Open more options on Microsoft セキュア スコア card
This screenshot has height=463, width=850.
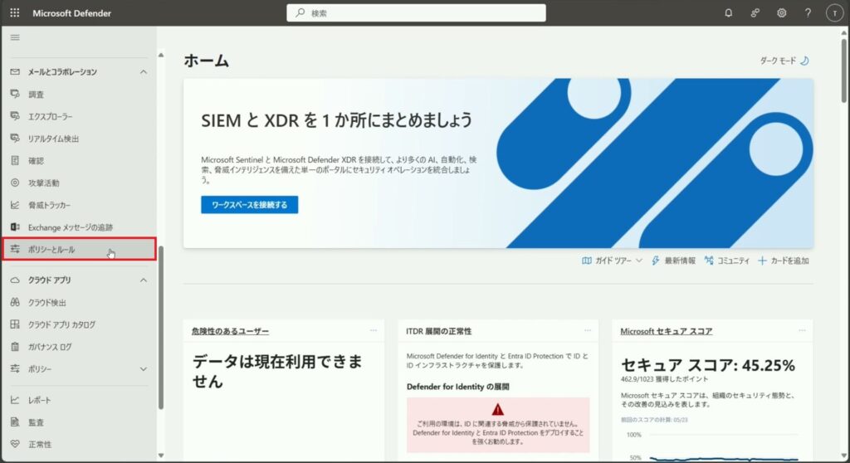802,330
